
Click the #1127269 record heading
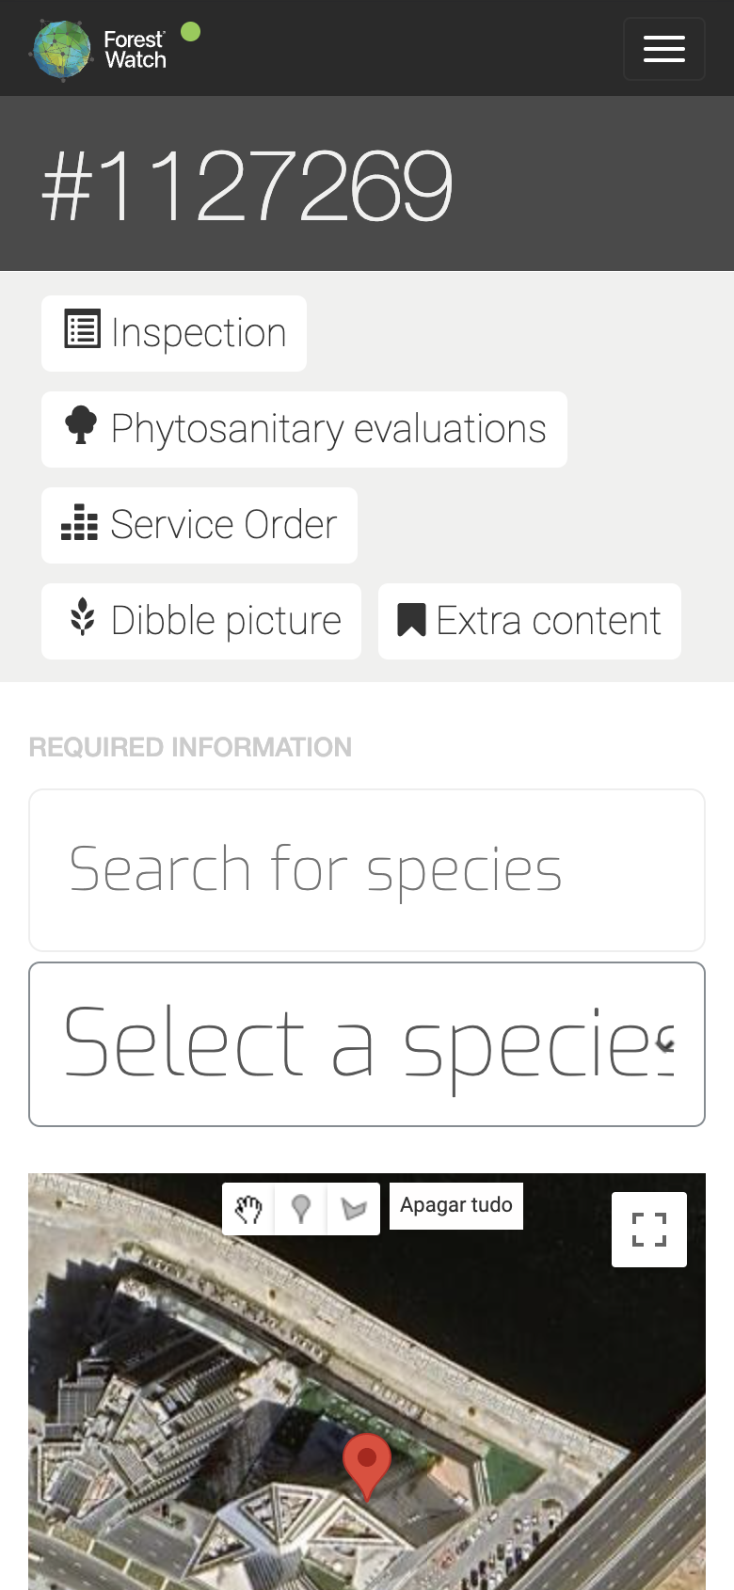coord(247,185)
